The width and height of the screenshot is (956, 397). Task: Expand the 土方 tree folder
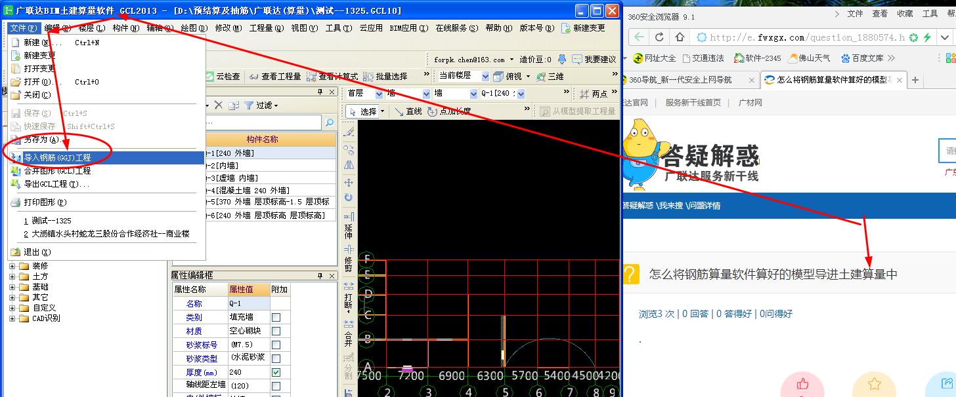[12, 276]
